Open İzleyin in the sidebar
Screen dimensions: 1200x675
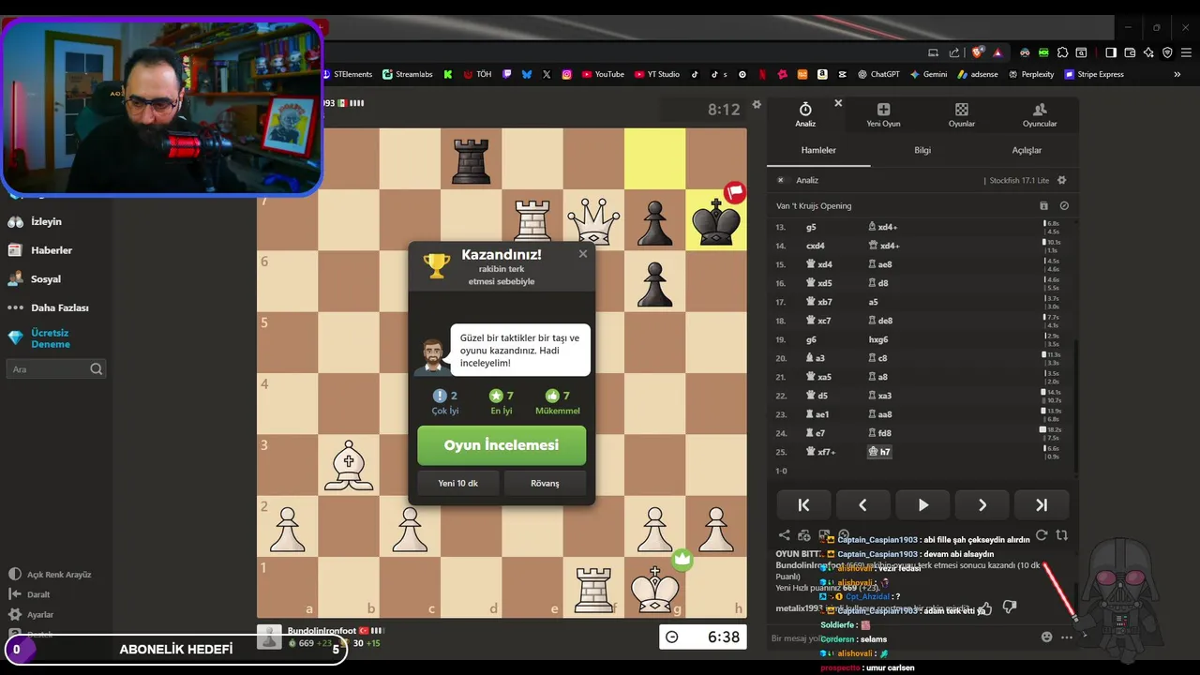click(35, 222)
